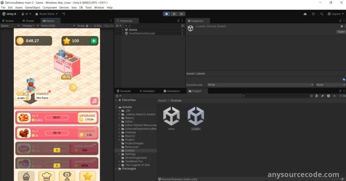Image resolution: width=346 pixels, height=181 pixels.
Task: Click the Game scene asset thumbnail
Action: [x=171, y=116]
